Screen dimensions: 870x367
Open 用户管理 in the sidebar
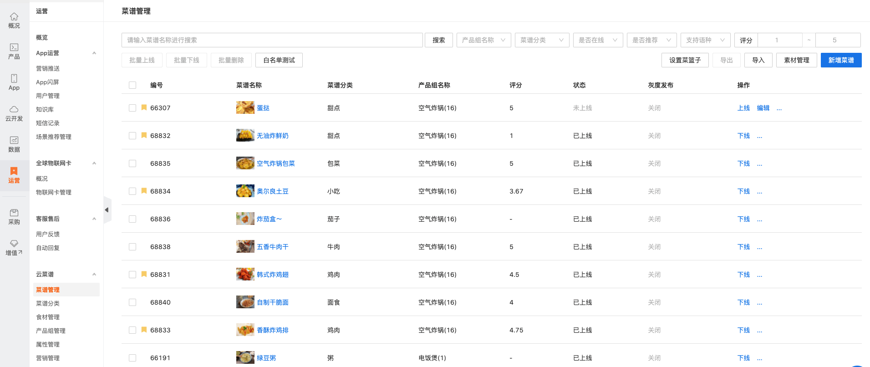(48, 96)
